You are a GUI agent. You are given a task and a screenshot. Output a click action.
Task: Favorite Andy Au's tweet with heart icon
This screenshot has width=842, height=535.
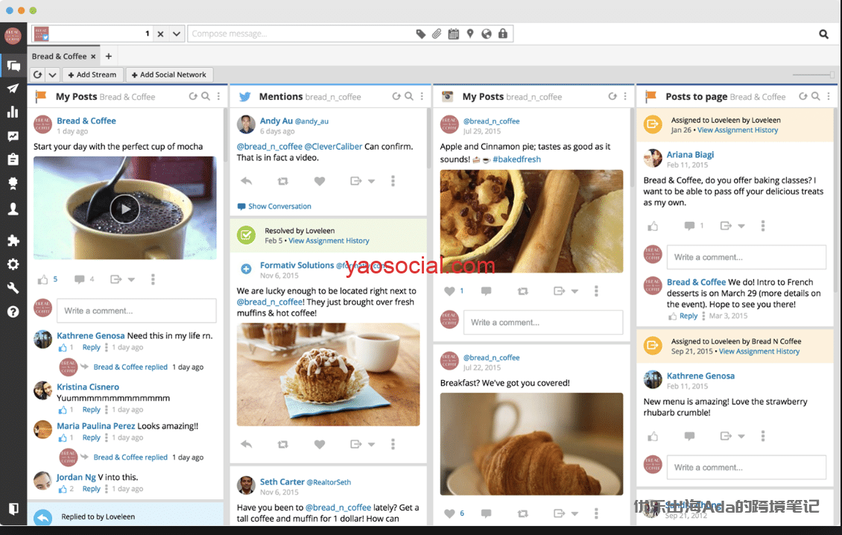pos(320,181)
